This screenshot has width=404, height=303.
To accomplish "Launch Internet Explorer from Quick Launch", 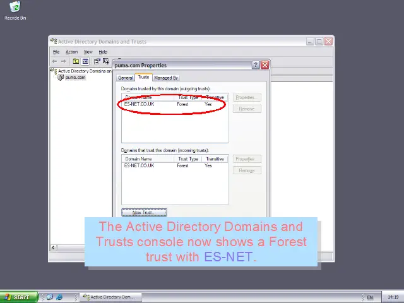I will (59, 297).
